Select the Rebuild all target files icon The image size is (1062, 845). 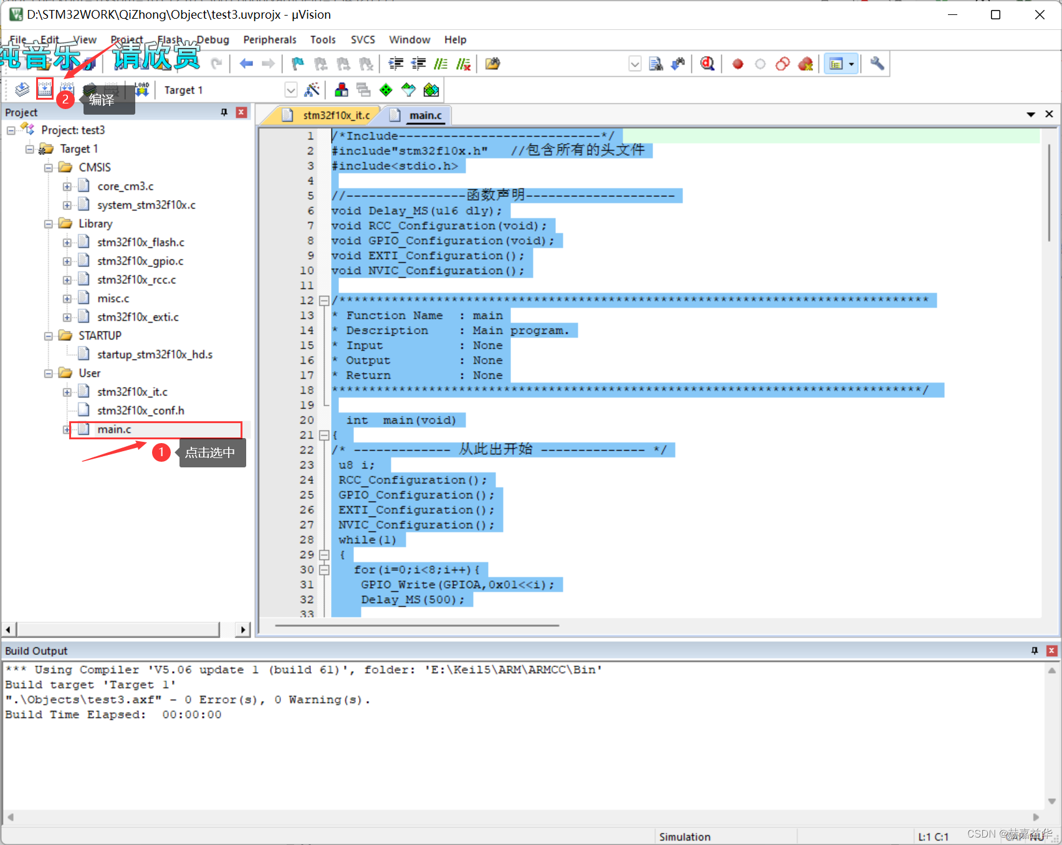(x=67, y=89)
